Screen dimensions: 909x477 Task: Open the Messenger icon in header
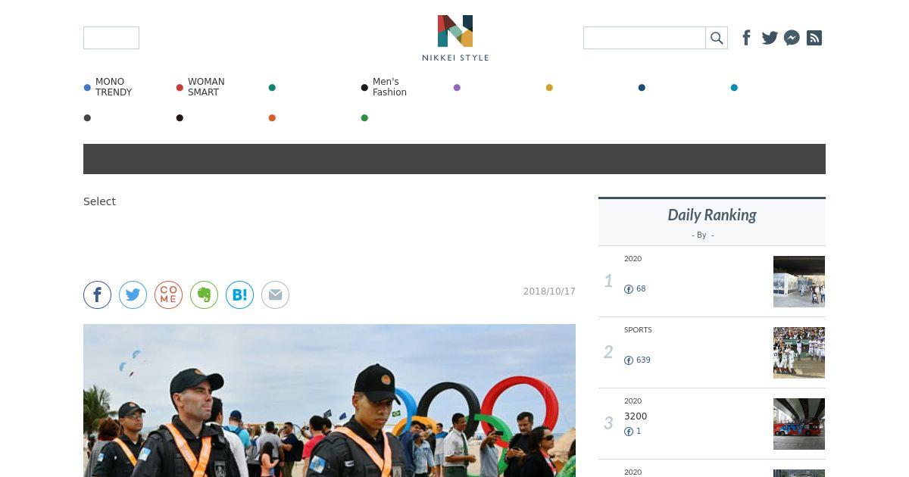click(x=792, y=38)
